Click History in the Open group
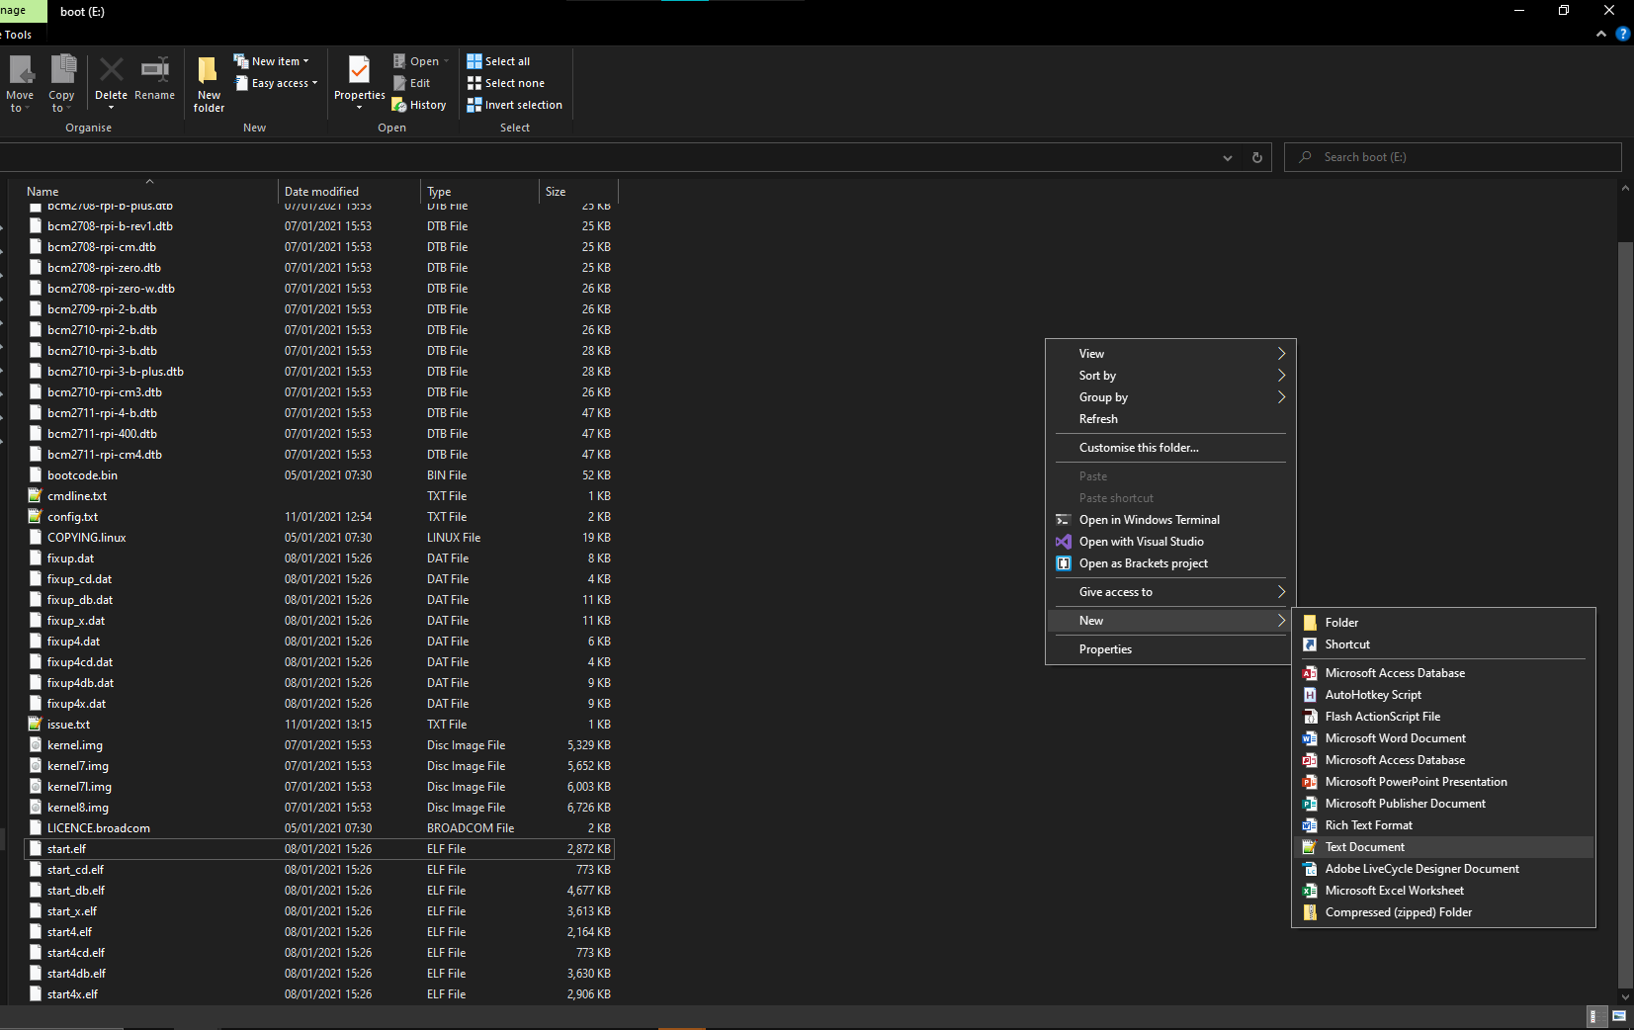The height and width of the screenshot is (1030, 1634). (419, 105)
